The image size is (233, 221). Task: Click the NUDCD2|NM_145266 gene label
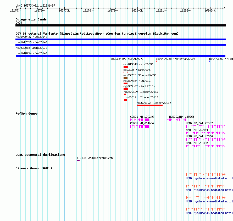[182, 117]
